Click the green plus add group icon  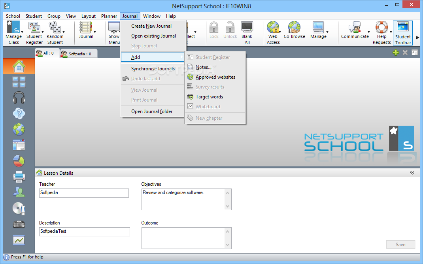[x=395, y=53]
